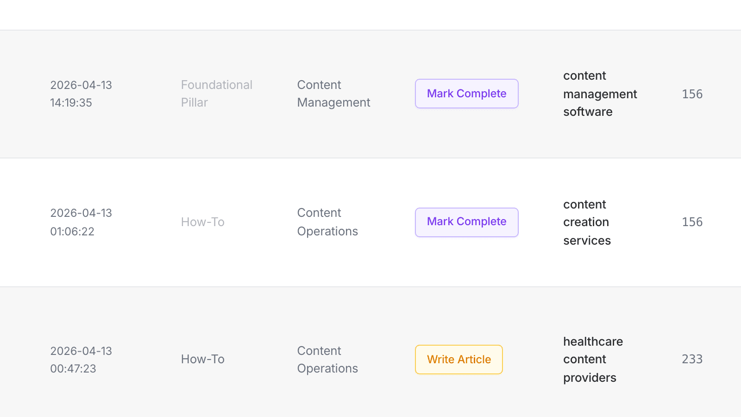
Task: Click timestamp 2026-04-13 01:06:22
Action: (81, 222)
